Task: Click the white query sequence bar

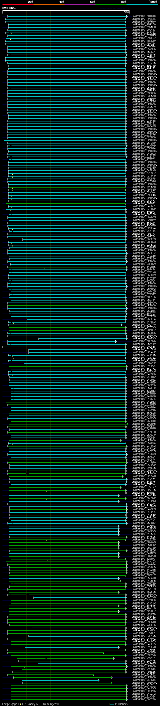Action: [x=66, y=10]
